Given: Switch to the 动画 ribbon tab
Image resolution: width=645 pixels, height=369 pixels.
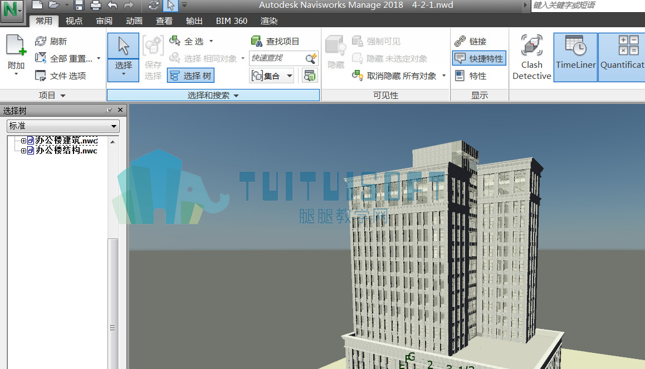Looking at the screenshot, I should tap(134, 21).
